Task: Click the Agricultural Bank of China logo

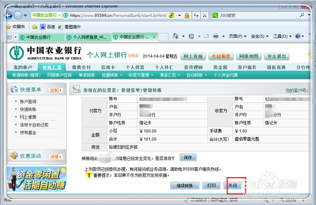Action: coord(45,53)
